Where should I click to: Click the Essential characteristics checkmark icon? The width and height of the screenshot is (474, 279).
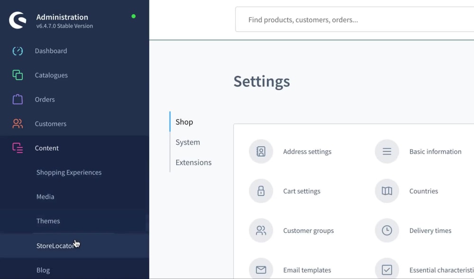[387, 270]
